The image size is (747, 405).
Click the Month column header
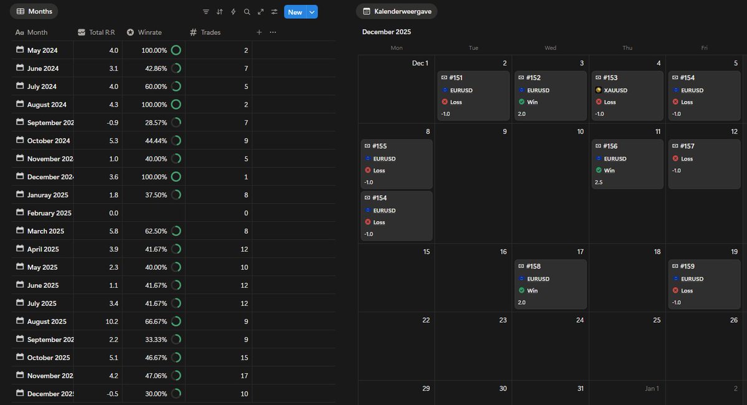click(x=31, y=32)
